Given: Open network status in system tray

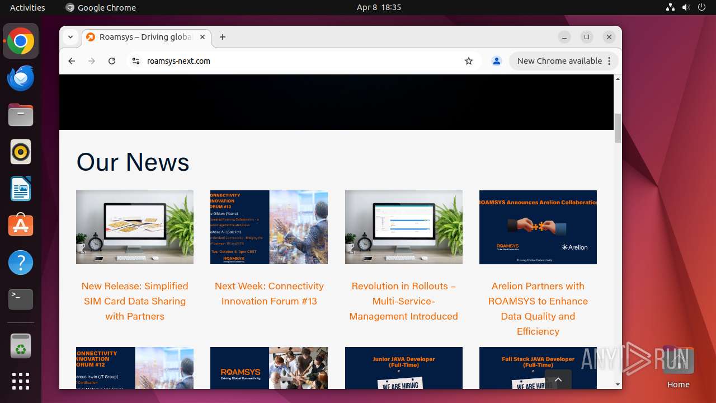Looking at the screenshot, I should [670, 7].
